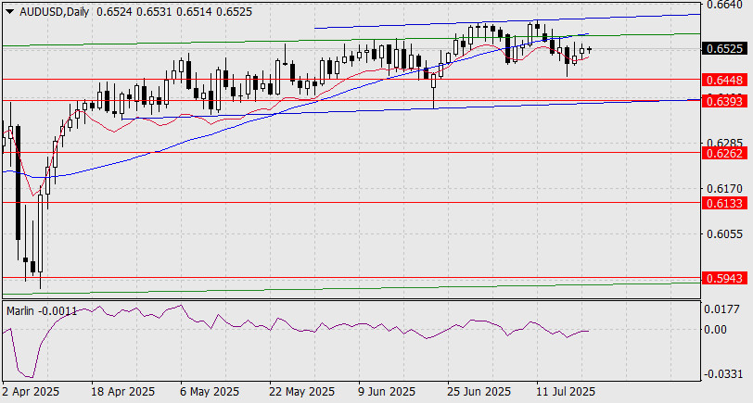Image resolution: width=753 pixels, height=403 pixels.
Task: Select the 0.00 Marlin zero level value
Action: coord(716,330)
